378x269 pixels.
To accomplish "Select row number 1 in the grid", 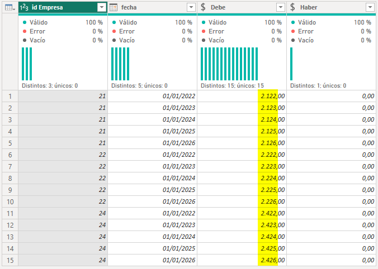I will (9, 96).
